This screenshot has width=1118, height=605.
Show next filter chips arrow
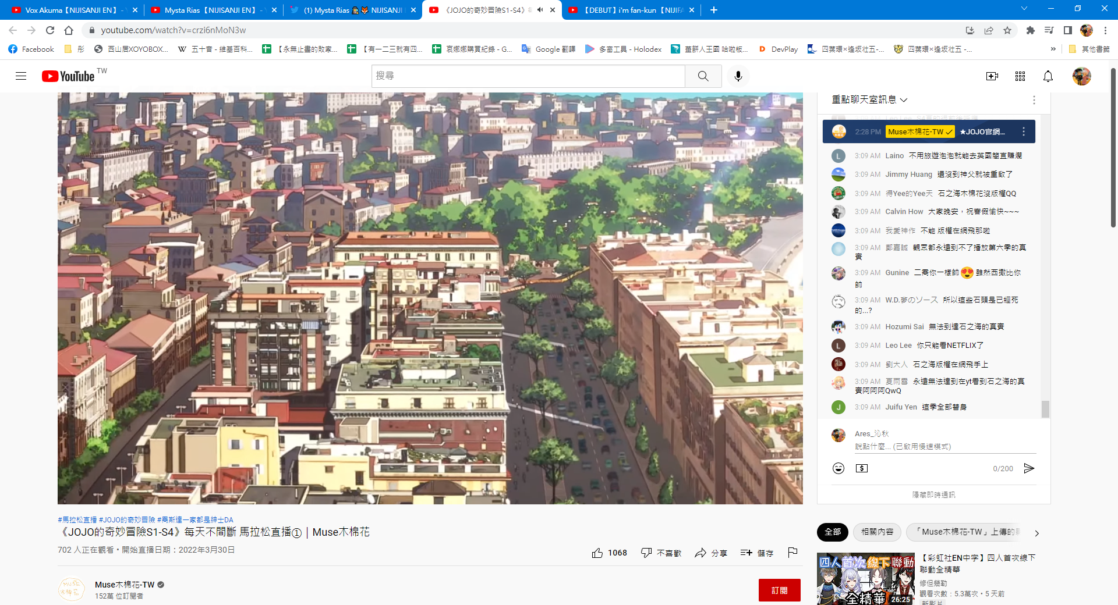[1036, 533]
